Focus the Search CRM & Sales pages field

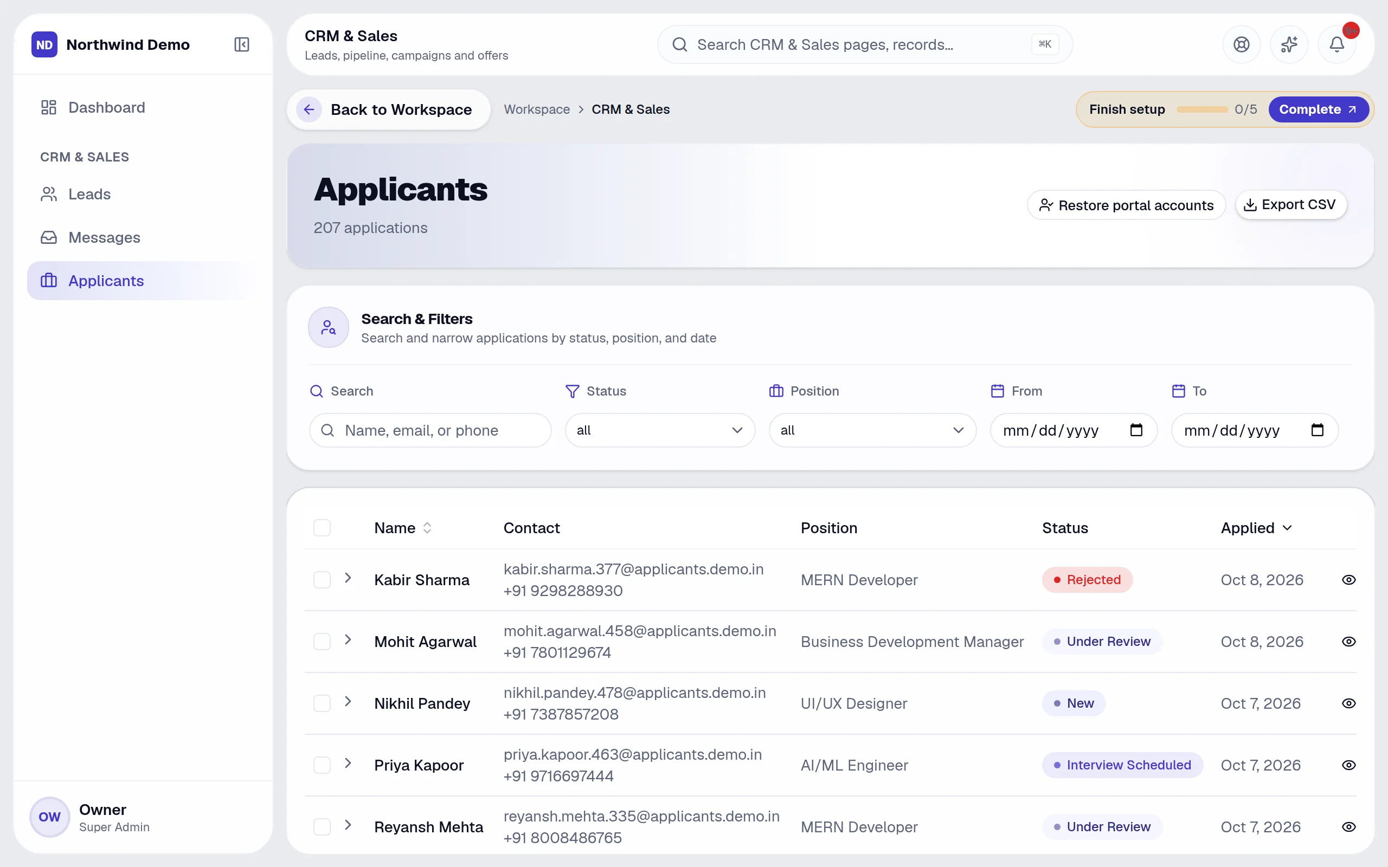tap(865, 44)
